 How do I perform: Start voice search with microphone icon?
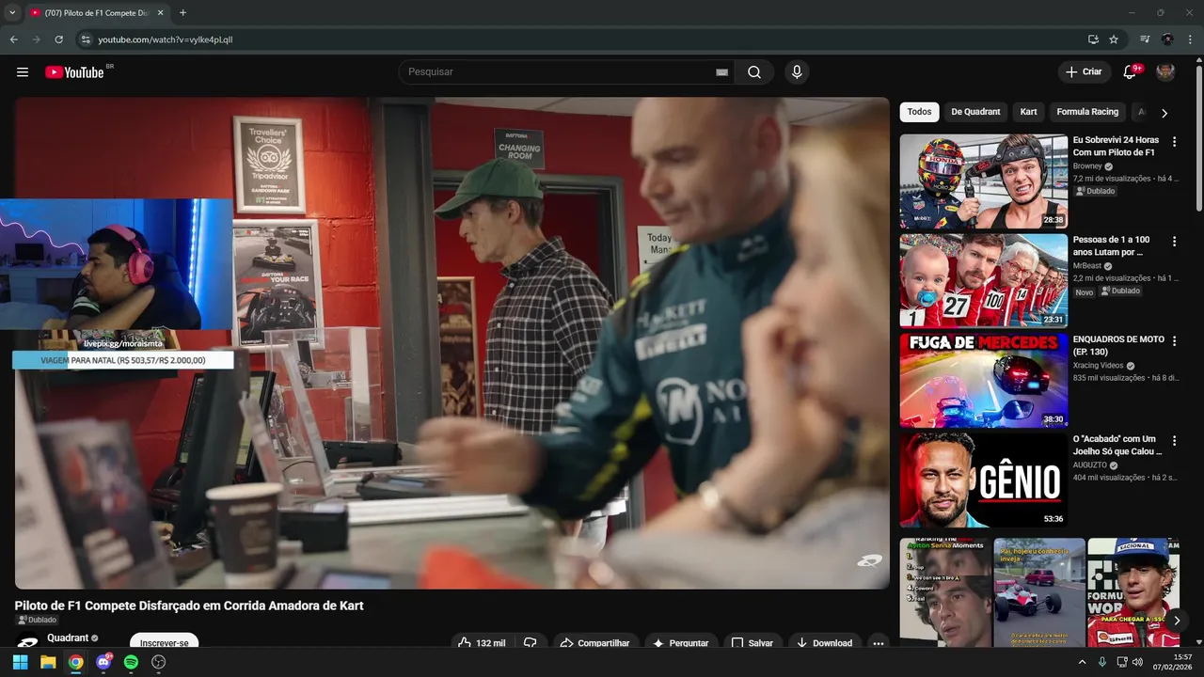[x=797, y=72]
